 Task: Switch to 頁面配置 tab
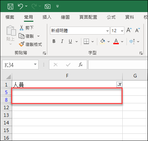pos(88,17)
